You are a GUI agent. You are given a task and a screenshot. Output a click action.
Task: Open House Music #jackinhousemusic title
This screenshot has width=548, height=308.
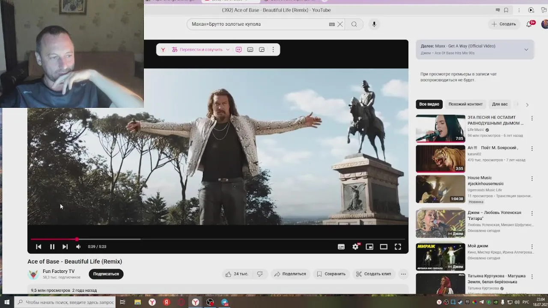[x=485, y=181]
